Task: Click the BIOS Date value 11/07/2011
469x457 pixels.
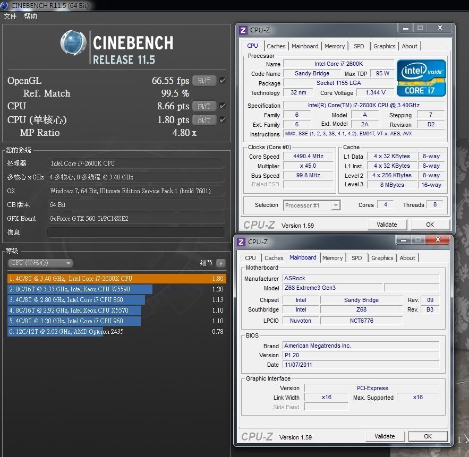Action: click(361, 365)
